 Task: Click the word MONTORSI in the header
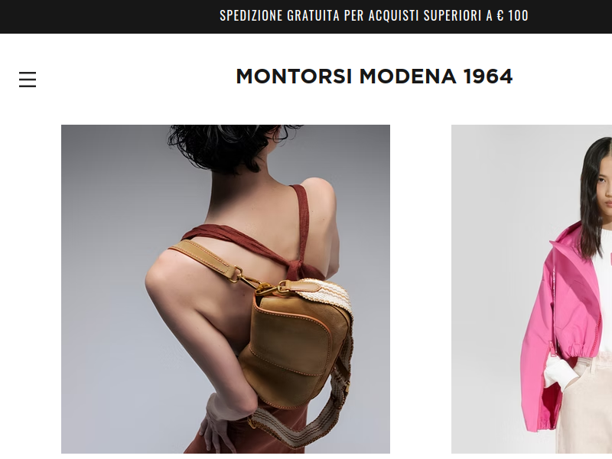(294, 76)
